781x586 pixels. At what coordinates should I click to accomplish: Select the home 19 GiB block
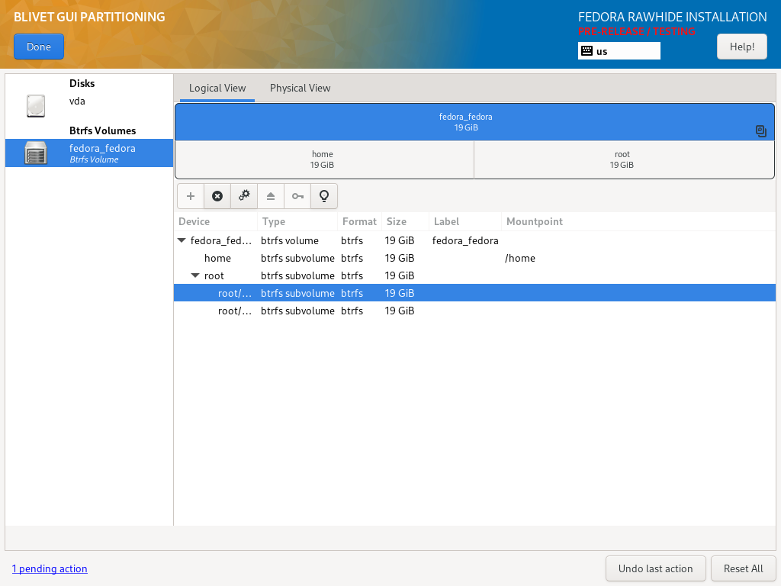click(x=324, y=159)
